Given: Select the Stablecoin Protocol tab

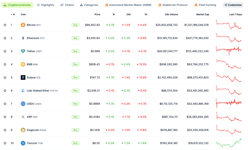Looking at the screenshot, I should tap(173, 5).
